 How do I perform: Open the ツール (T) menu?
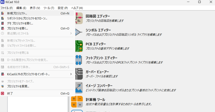(x=49, y=8)
